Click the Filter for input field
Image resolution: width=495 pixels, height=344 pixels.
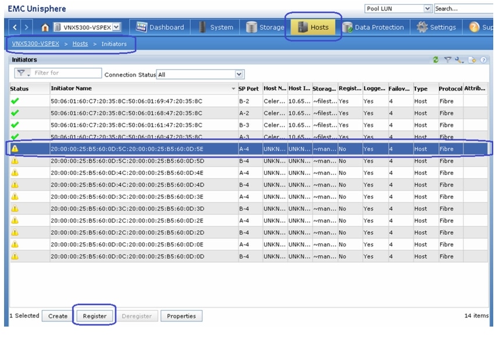(x=66, y=73)
